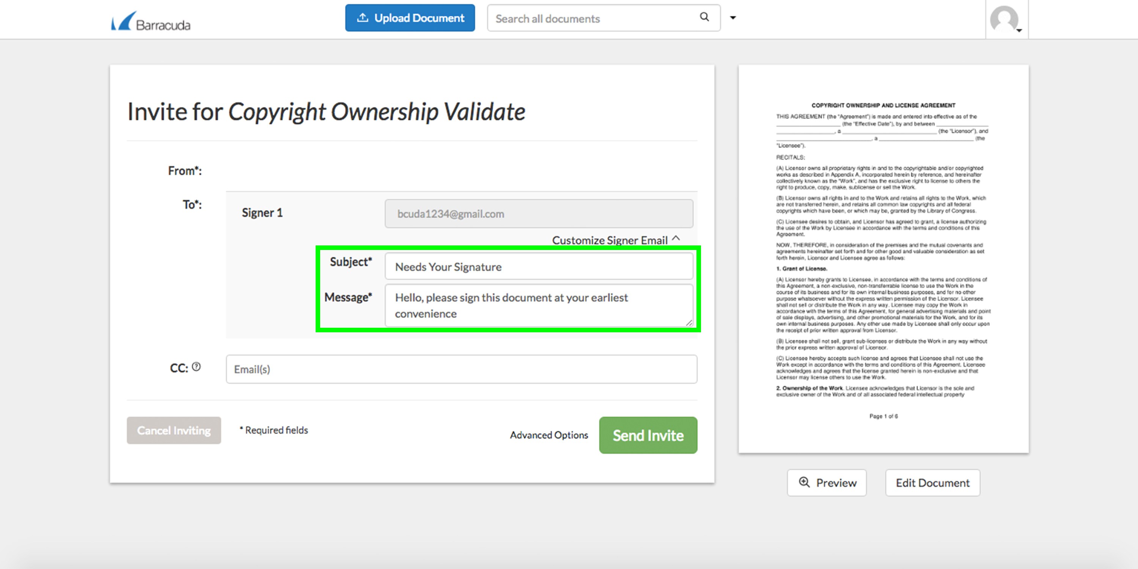This screenshot has width=1138, height=569.
Task: Click Cancel Inviting button
Action: coord(174,430)
